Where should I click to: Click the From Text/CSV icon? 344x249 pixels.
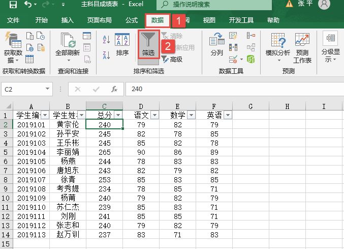(30, 36)
